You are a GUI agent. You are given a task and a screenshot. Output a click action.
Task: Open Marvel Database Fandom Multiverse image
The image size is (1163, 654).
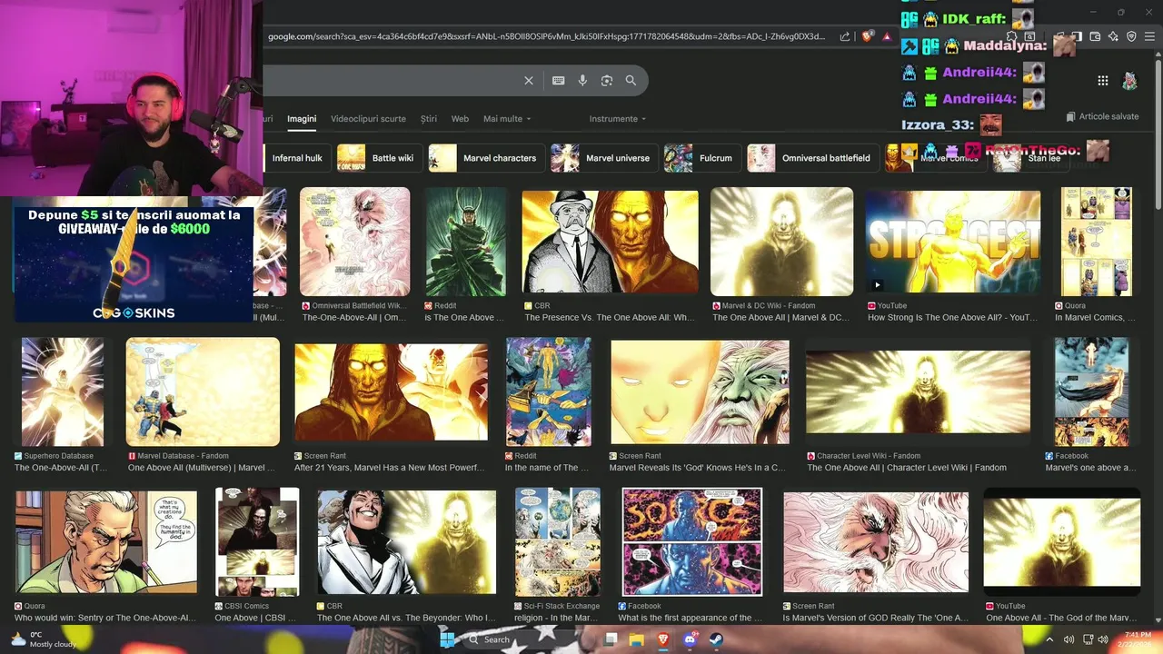(203, 391)
